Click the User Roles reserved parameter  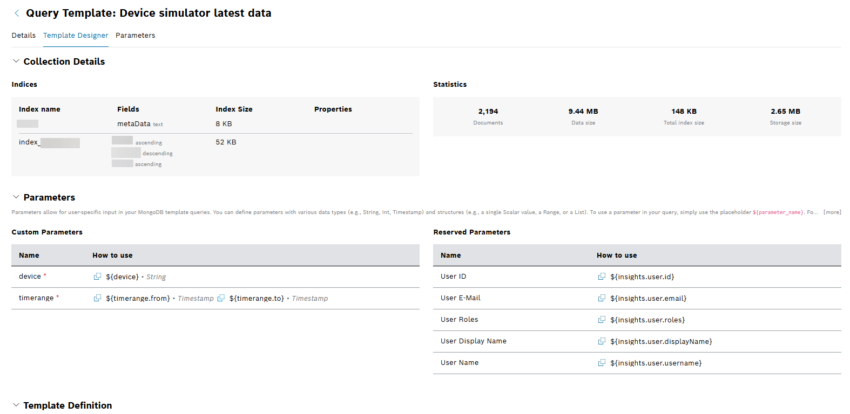click(460, 320)
